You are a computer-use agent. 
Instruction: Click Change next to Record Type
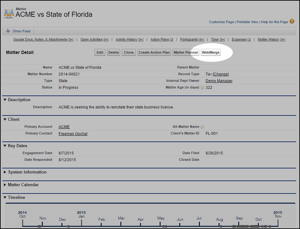click(x=221, y=74)
